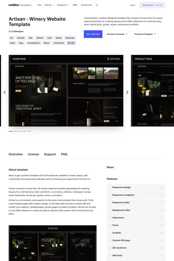
Task: Switch to the FAQ tab
Action: pyautogui.click(x=64, y=154)
